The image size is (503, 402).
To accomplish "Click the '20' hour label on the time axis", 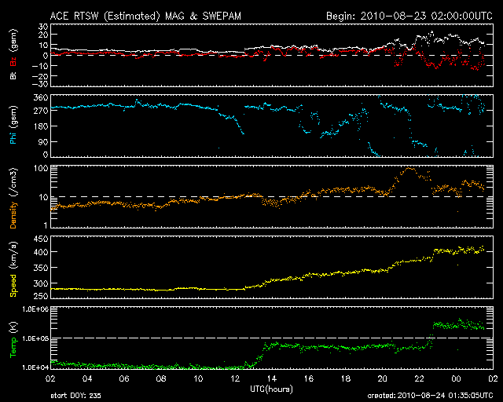I will (383, 378).
